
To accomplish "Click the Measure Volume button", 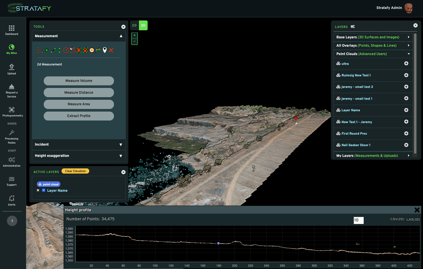I will tap(79, 81).
